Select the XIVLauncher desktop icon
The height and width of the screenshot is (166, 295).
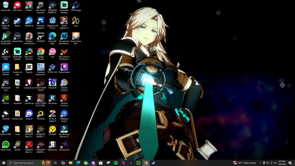64,146
